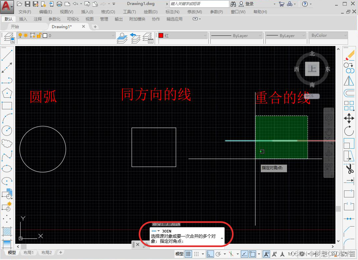Screen dimensions: 358x260
Task: Select the Hatch tool
Action: [x=7, y=231]
